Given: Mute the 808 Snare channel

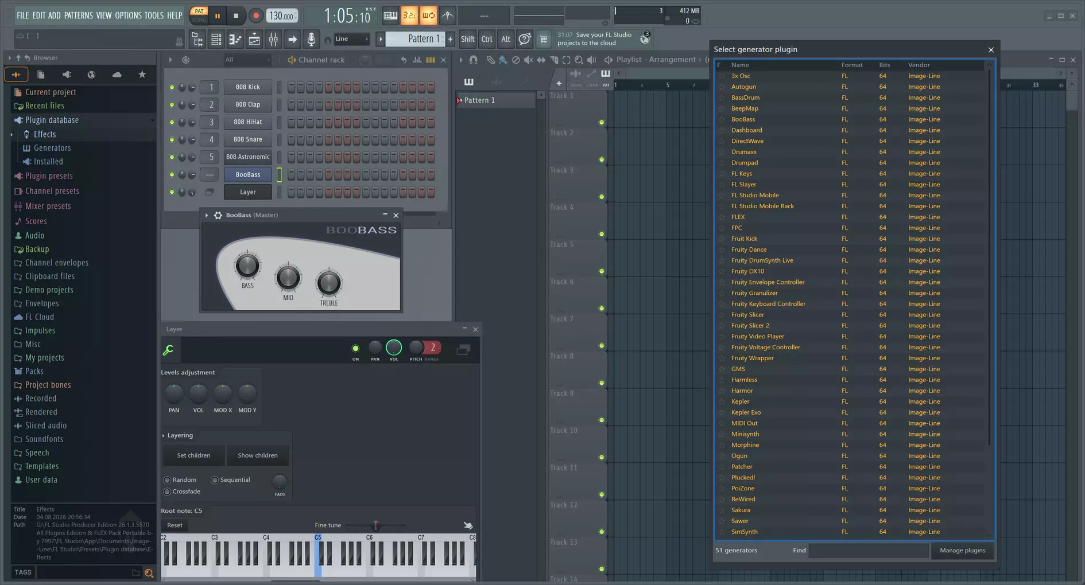Looking at the screenshot, I should (172, 140).
